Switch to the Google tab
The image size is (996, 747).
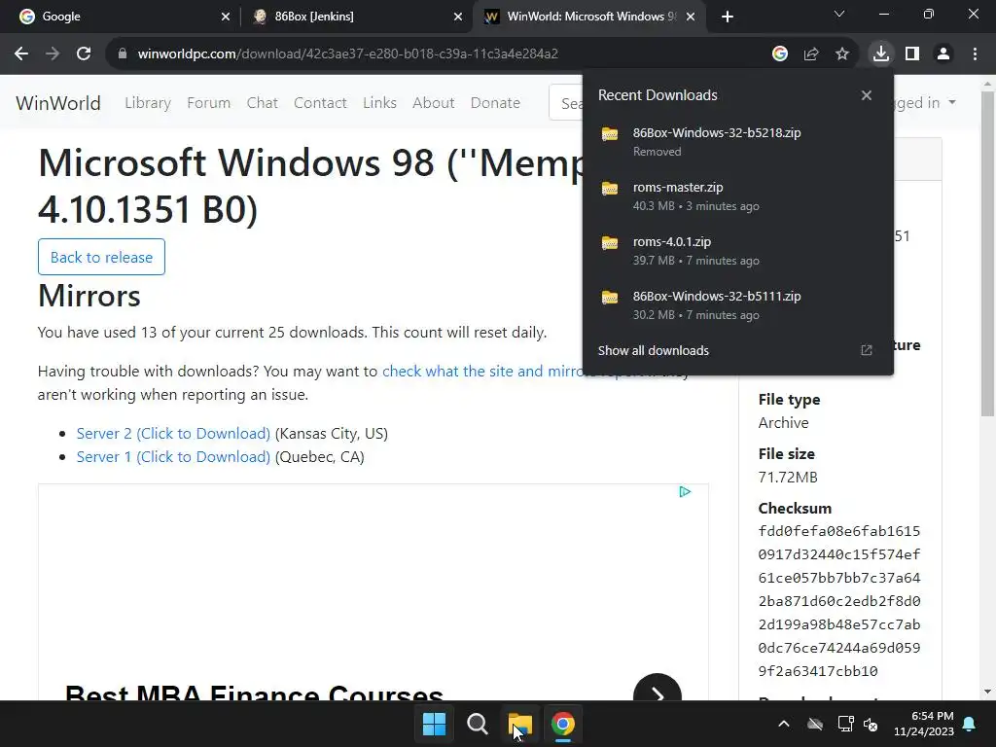(x=121, y=17)
